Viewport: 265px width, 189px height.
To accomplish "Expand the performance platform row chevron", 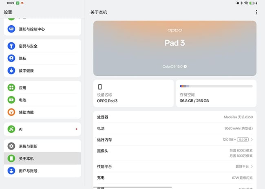I will pos(252,167).
